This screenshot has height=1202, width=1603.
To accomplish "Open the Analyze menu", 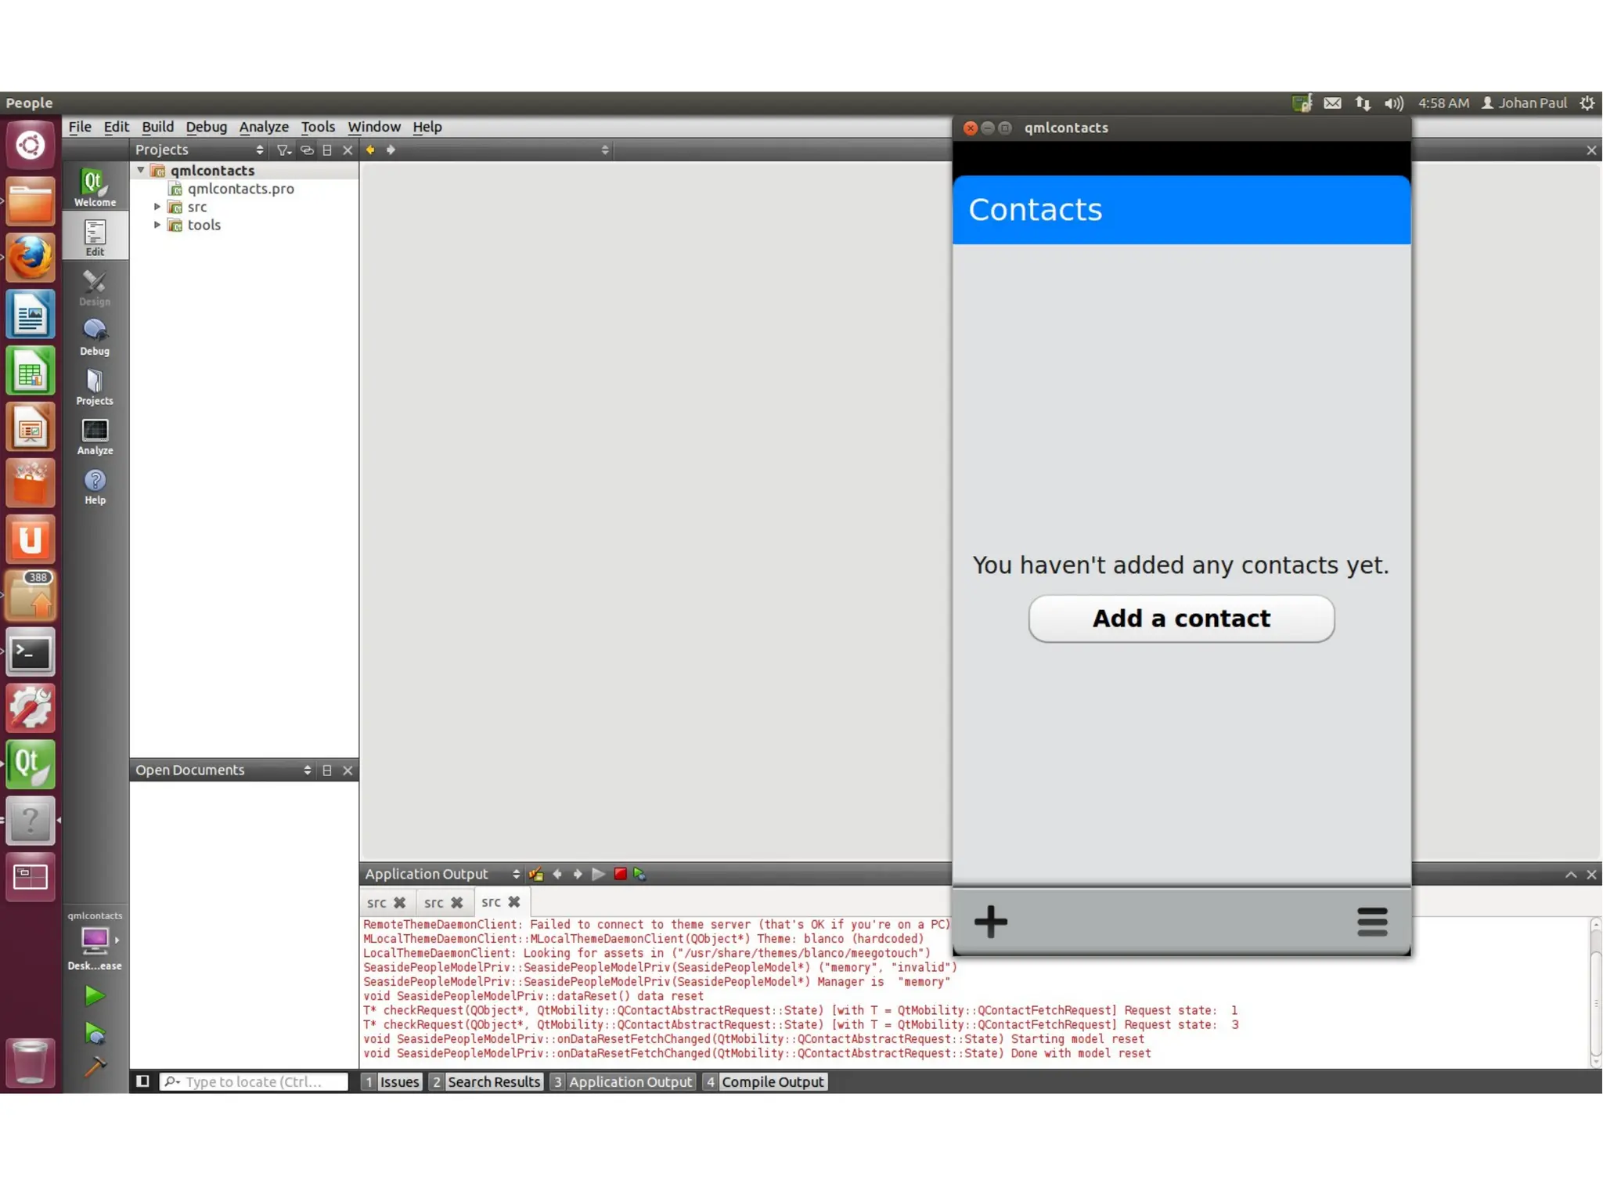I will pos(263,127).
